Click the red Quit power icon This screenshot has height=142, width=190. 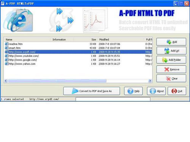[x=174, y=91]
